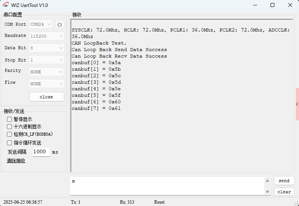Image resolution: width=299 pixels, height=206 pixels.
Task: Minimize the WIZ UartTool window
Action: 255,5
